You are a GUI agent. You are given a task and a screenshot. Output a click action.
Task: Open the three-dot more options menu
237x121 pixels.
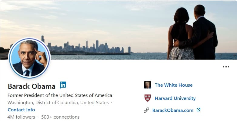(x=226, y=67)
